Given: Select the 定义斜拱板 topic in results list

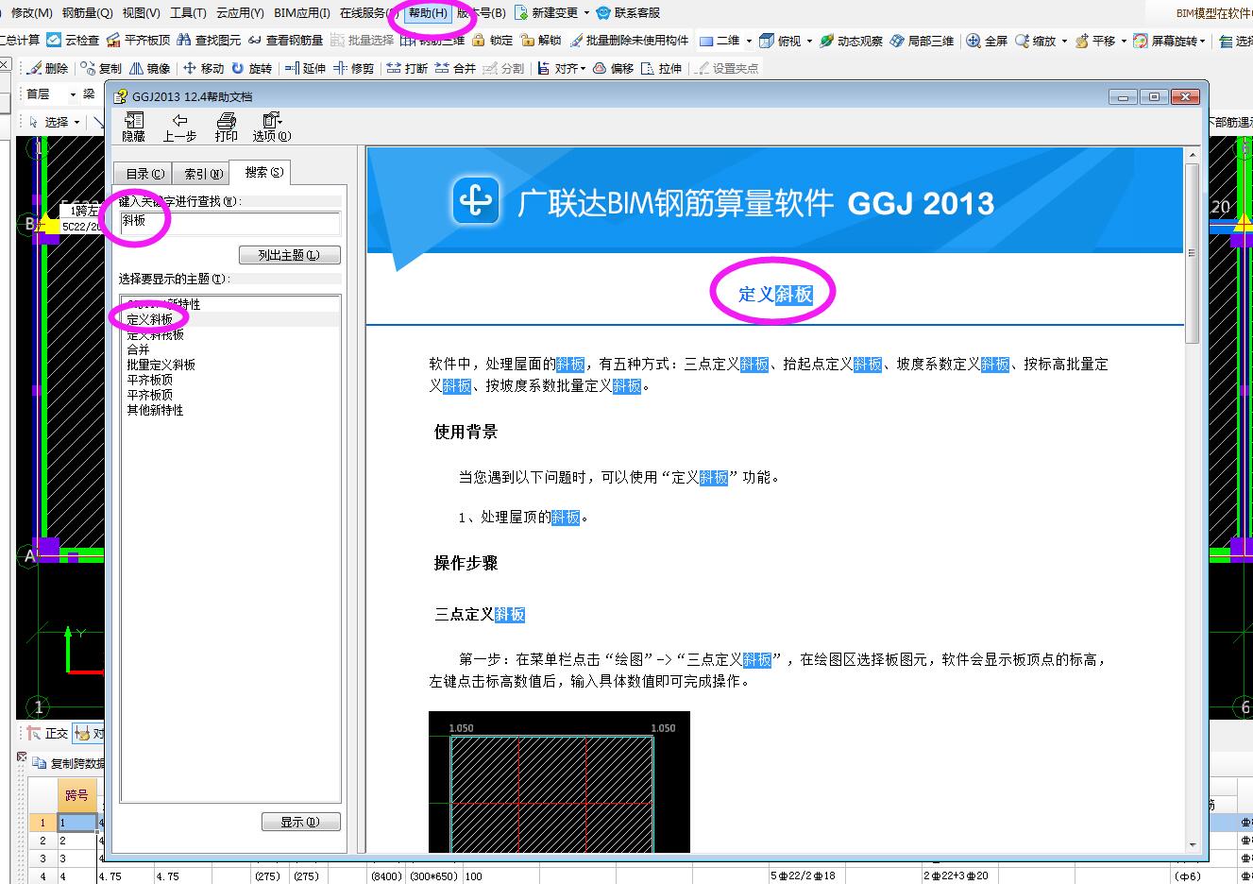Looking at the screenshot, I should (x=156, y=334).
